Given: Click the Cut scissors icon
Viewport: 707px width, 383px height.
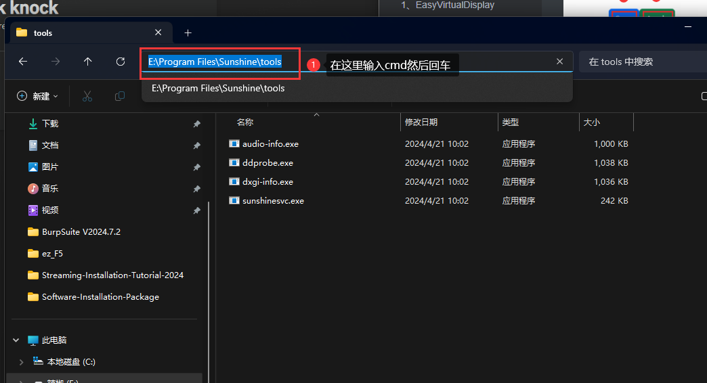Looking at the screenshot, I should click(x=87, y=96).
